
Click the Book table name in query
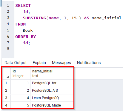[x=28, y=31]
